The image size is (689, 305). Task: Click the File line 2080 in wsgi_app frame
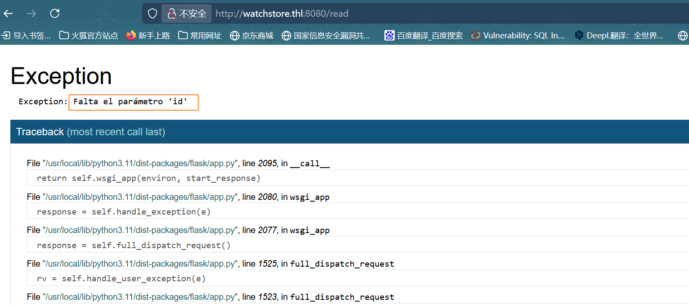(x=178, y=197)
